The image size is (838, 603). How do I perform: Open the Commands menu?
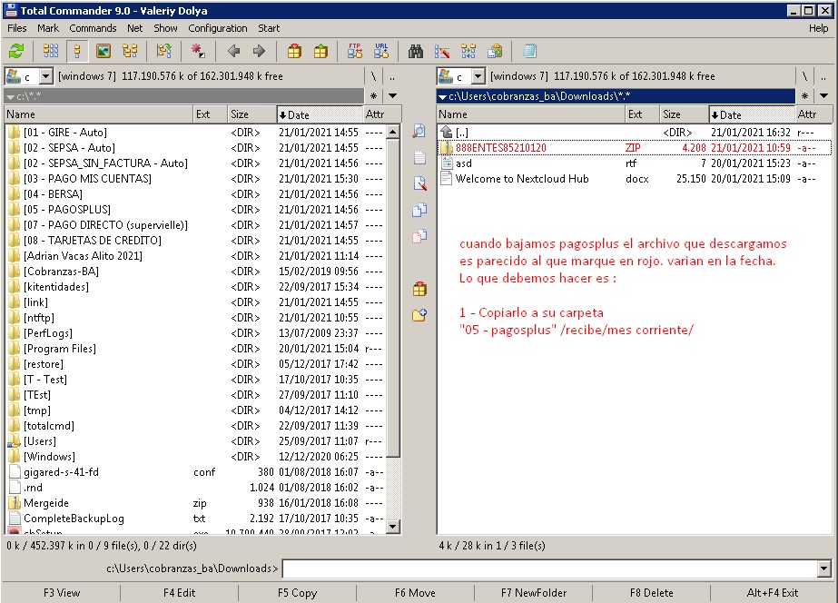93,28
